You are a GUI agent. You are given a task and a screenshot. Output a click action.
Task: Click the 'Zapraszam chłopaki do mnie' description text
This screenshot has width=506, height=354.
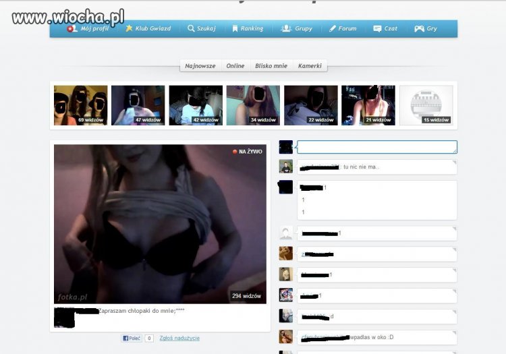(x=142, y=311)
